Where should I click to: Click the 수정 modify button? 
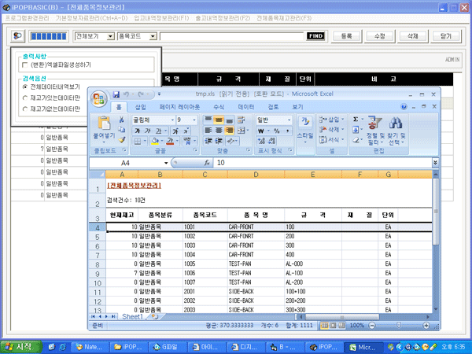pyautogui.click(x=380, y=36)
